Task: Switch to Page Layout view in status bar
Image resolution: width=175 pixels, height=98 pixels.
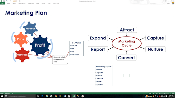Action: pos(154,93)
